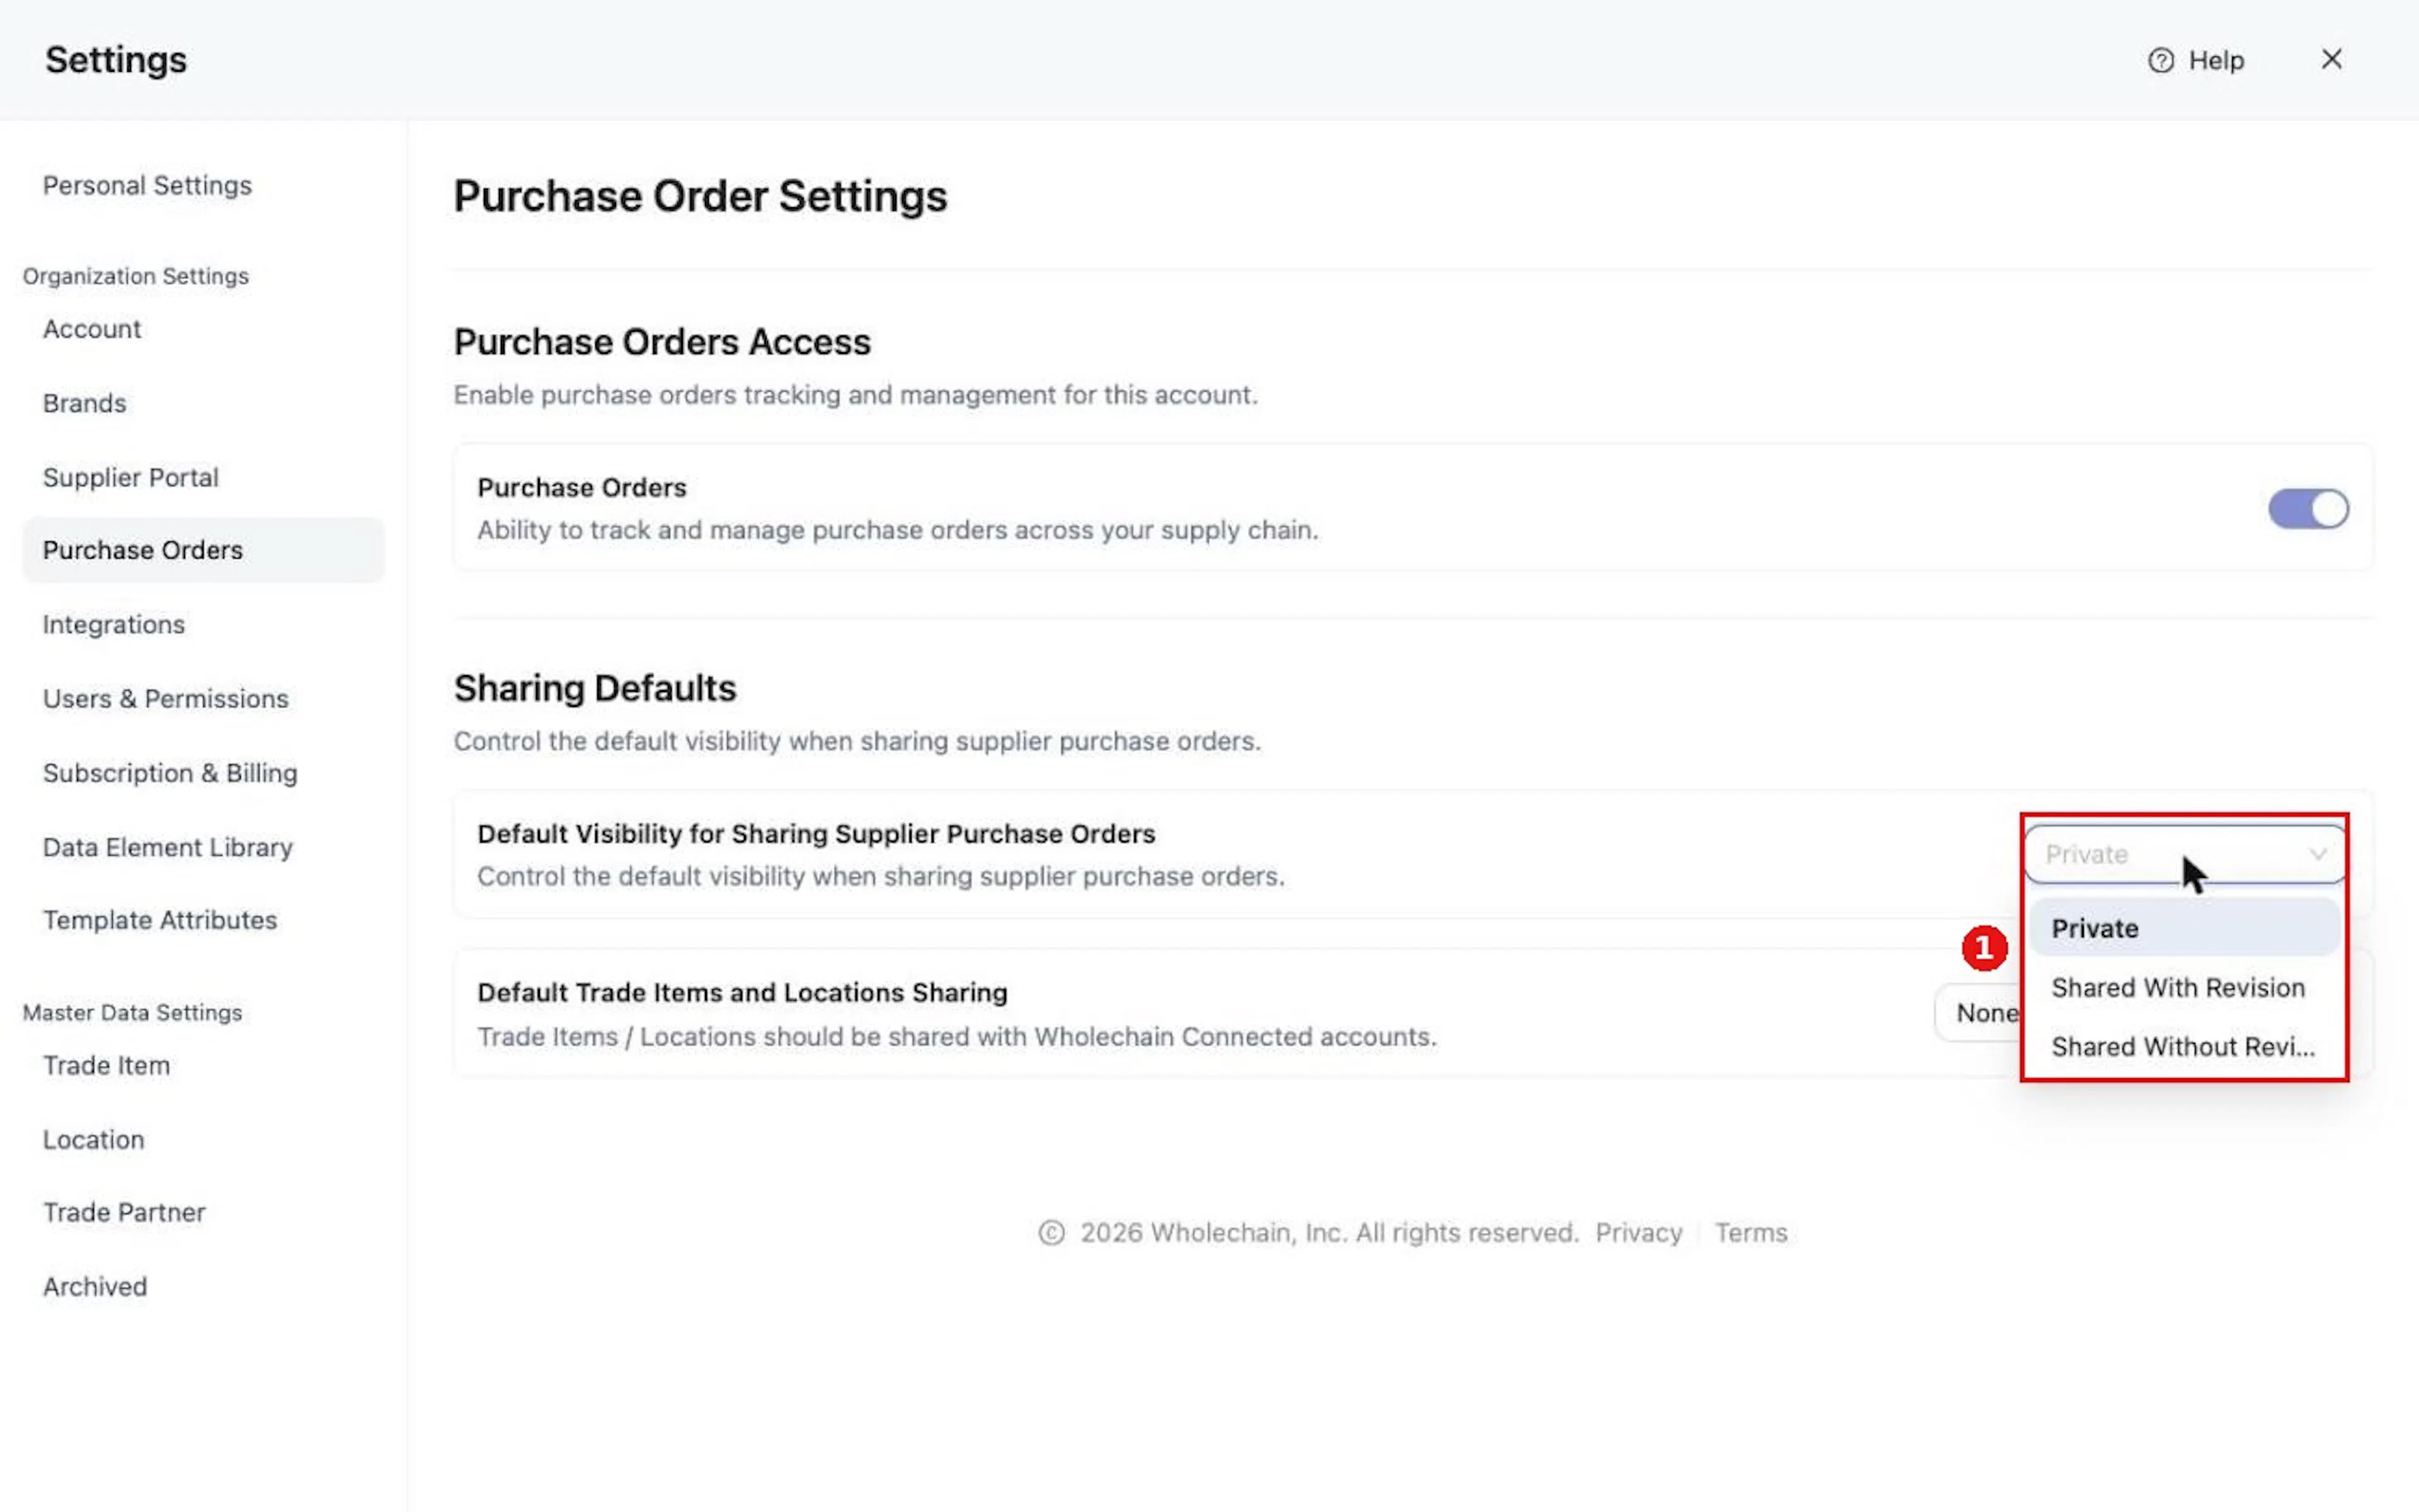
Task: Open the Help link text
Action: click(2216, 61)
